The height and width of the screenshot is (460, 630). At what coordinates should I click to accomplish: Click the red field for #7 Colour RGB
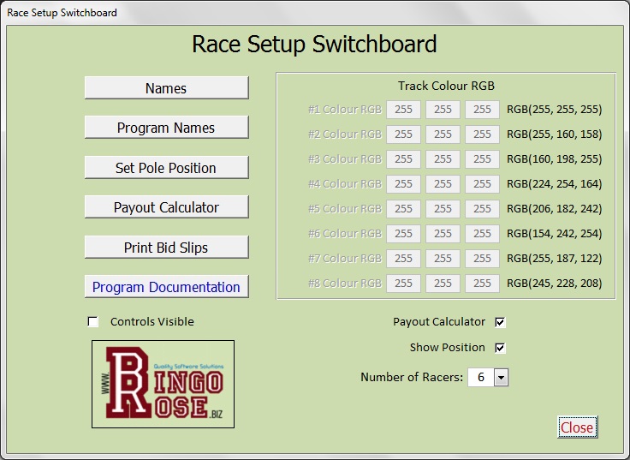click(403, 259)
